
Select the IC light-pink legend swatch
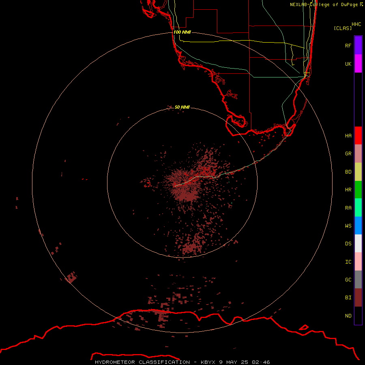(358, 262)
